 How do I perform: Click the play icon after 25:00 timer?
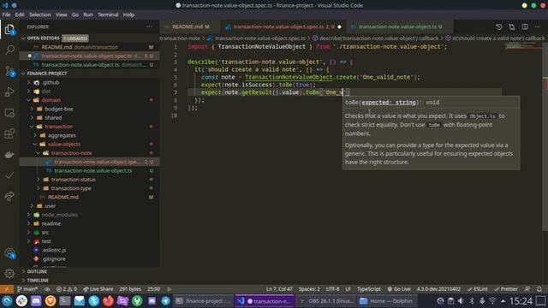pos(170,289)
